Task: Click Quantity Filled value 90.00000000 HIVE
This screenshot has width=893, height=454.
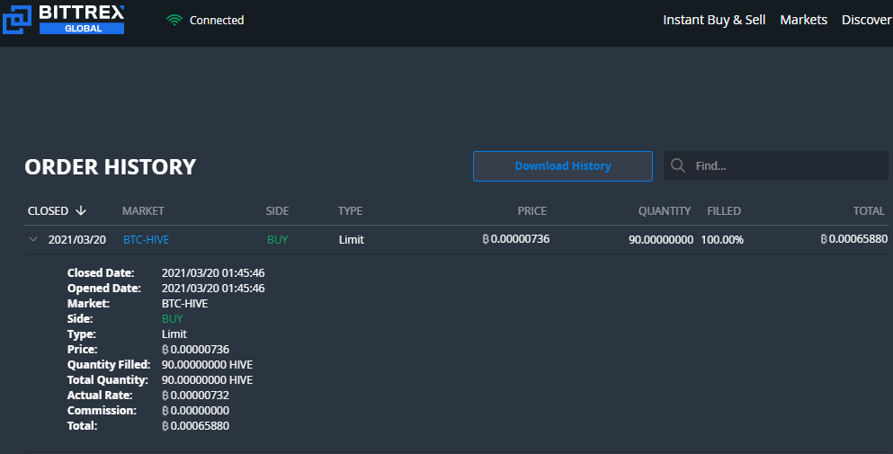Action: click(208, 365)
